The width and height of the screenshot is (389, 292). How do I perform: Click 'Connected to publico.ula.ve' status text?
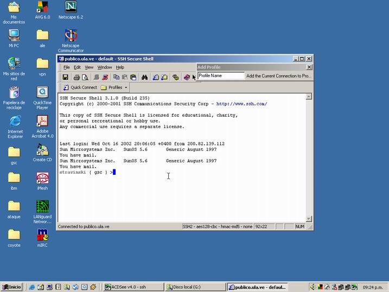coord(84,226)
